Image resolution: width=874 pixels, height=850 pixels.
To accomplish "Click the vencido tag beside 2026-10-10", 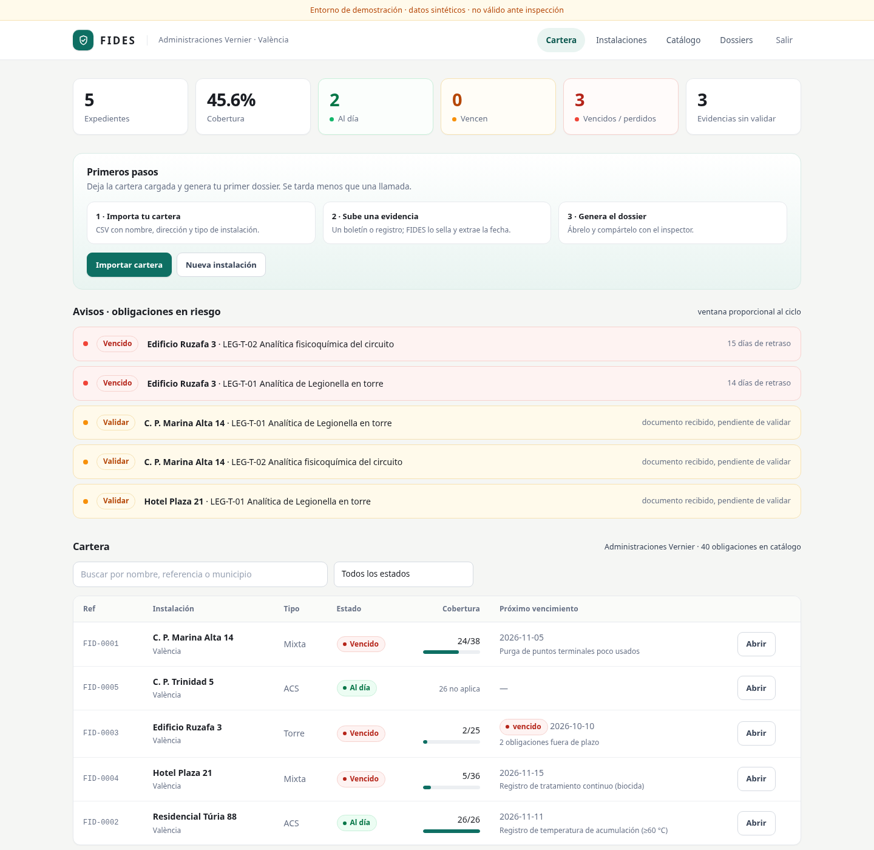I will (524, 727).
